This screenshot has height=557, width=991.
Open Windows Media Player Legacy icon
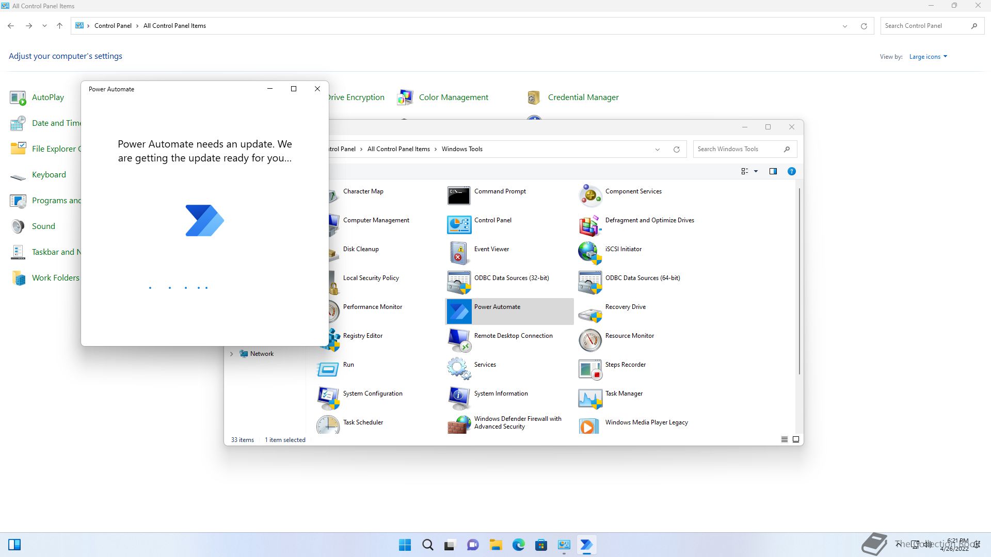pos(590,425)
